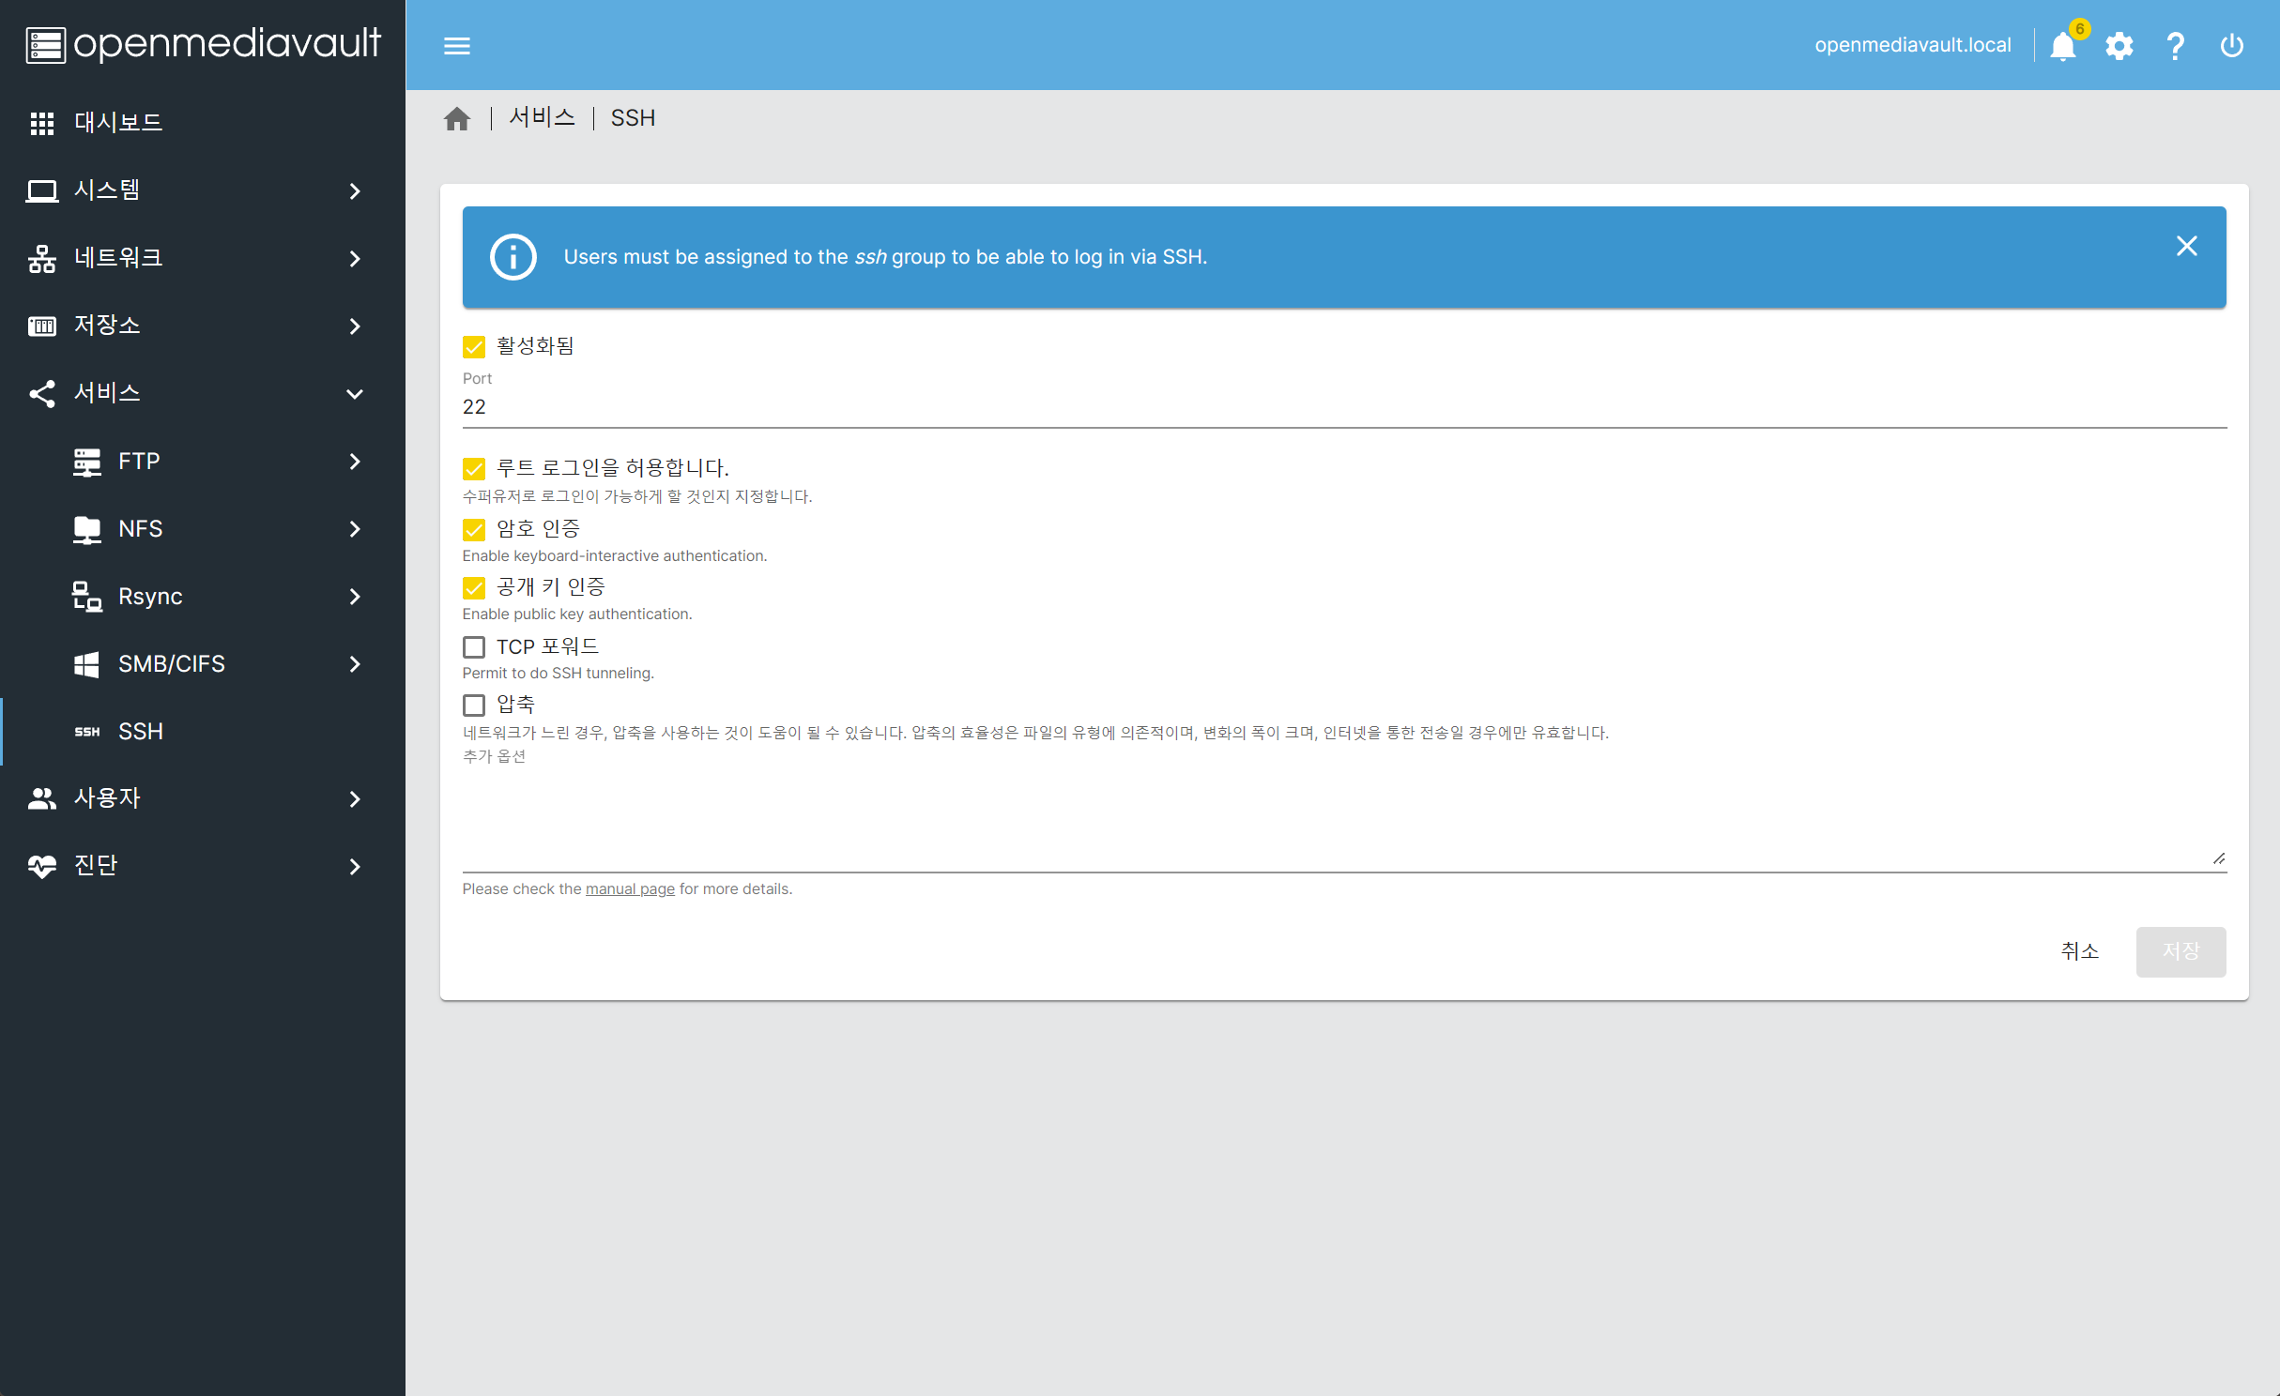Click the 추가 옵션 text area
This screenshot has width=2280, height=1396.
(x=1344, y=819)
